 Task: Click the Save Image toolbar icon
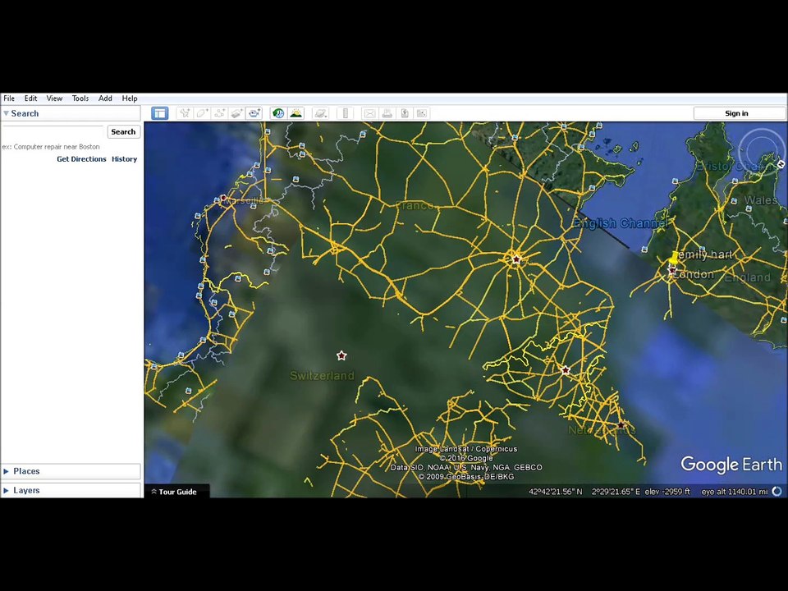[x=405, y=113]
